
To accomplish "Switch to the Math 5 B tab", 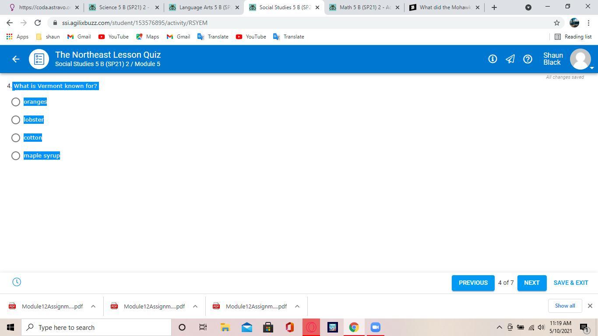I will [x=365, y=7].
